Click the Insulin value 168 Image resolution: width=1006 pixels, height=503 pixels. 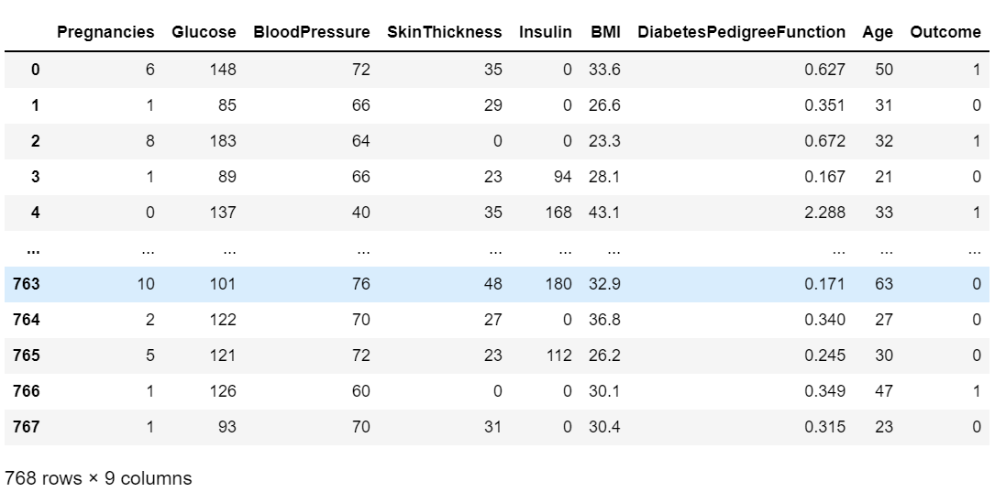pos(558,213)
